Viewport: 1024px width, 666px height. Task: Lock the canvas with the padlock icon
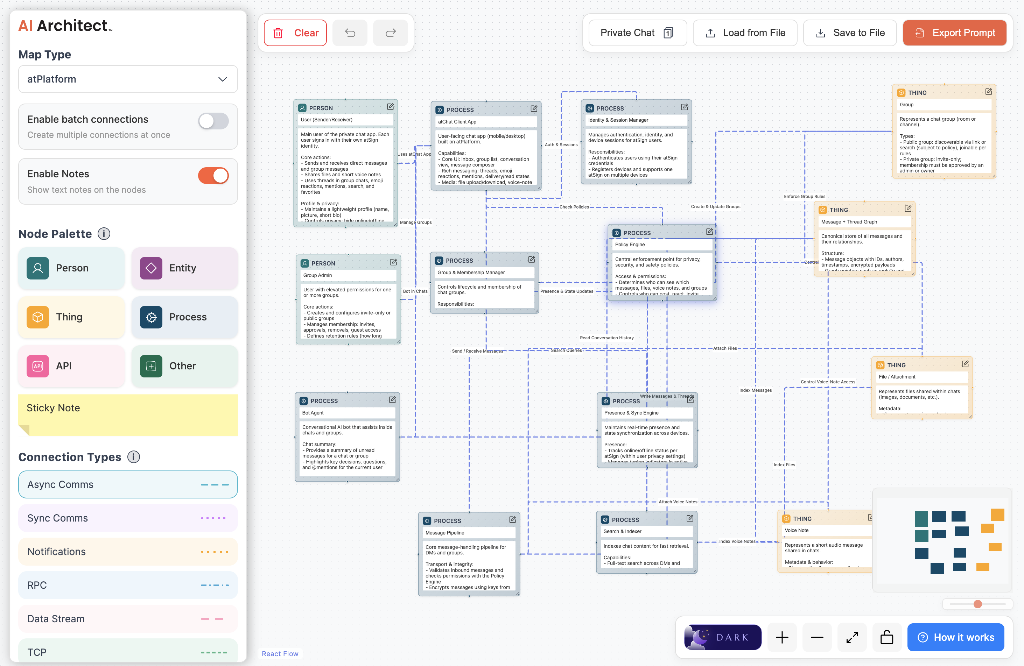[887, 637]
